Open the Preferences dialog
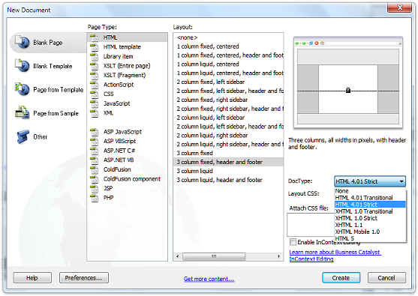Viewport: 418px width, 296px height. (84, 277)
